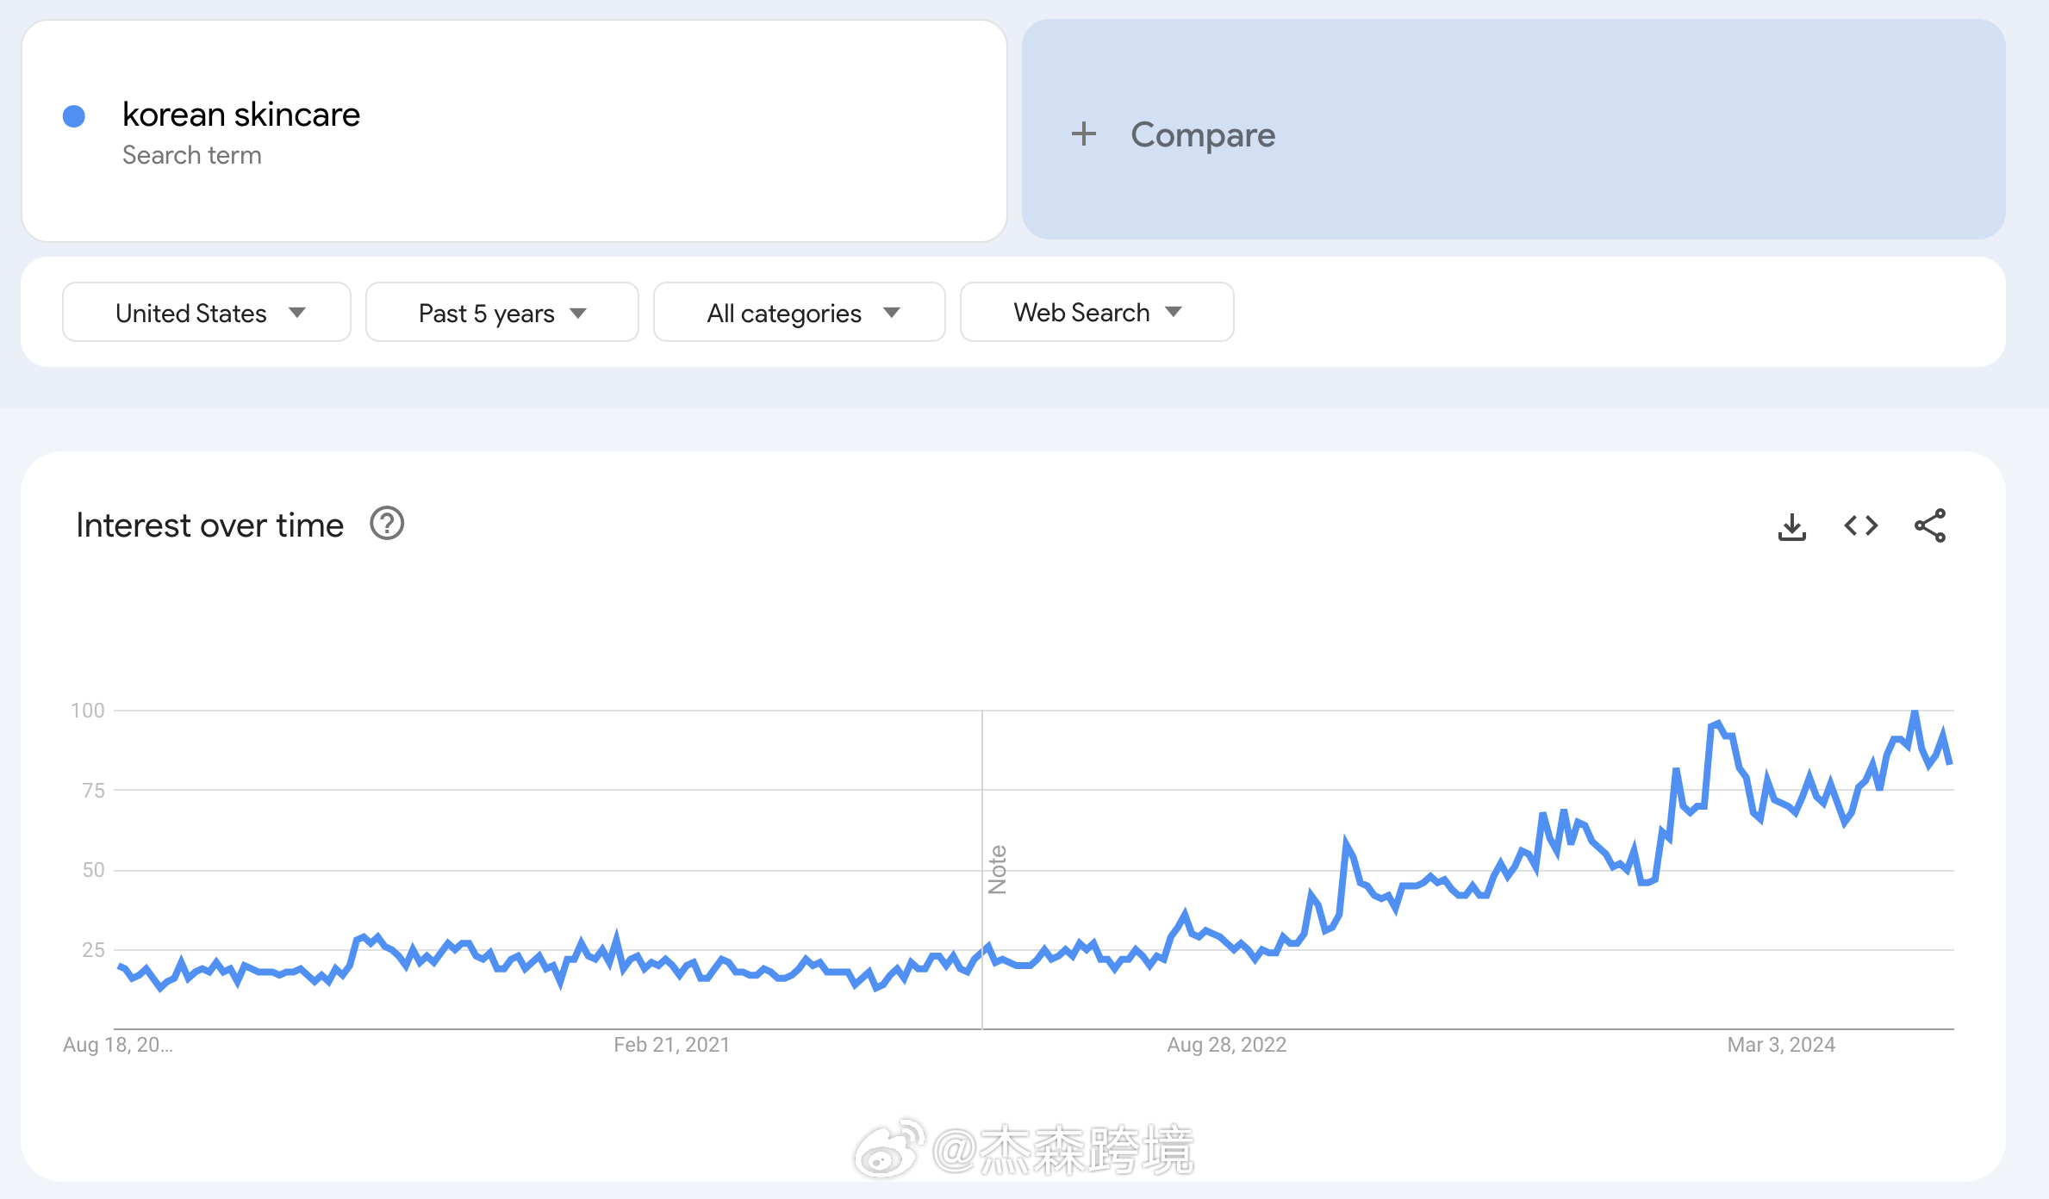Click the peak point of the trend line
This screenshot has width=2049, height=1199.
click(x=1913, y=711)
